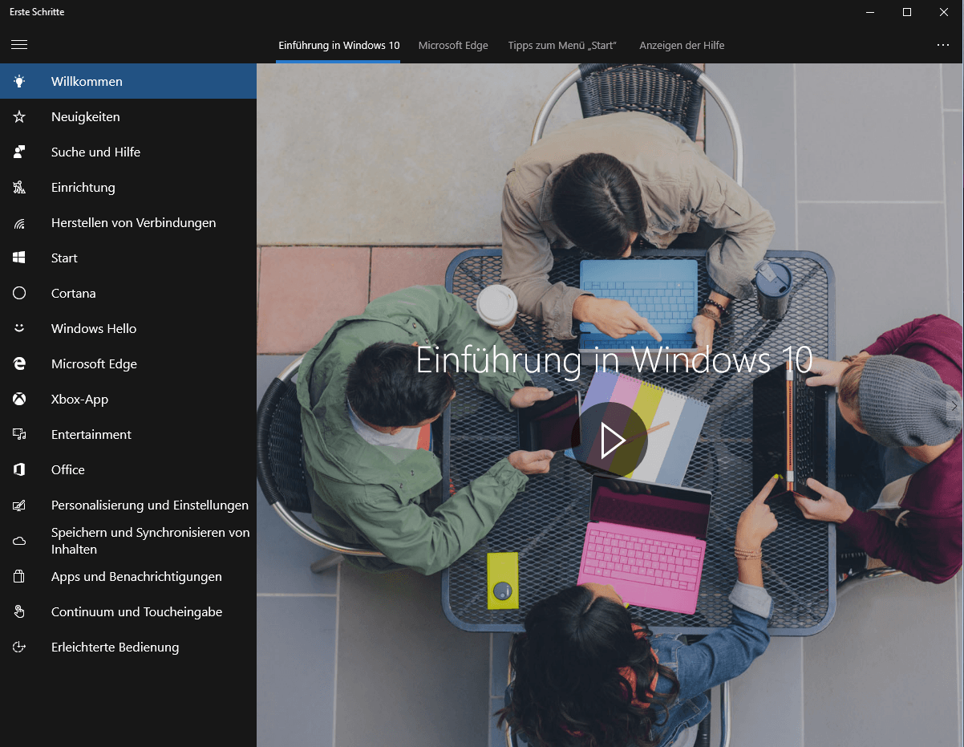
Task: Click the person icon for Suche und Hilfe
Action: (x=19, y=152)
